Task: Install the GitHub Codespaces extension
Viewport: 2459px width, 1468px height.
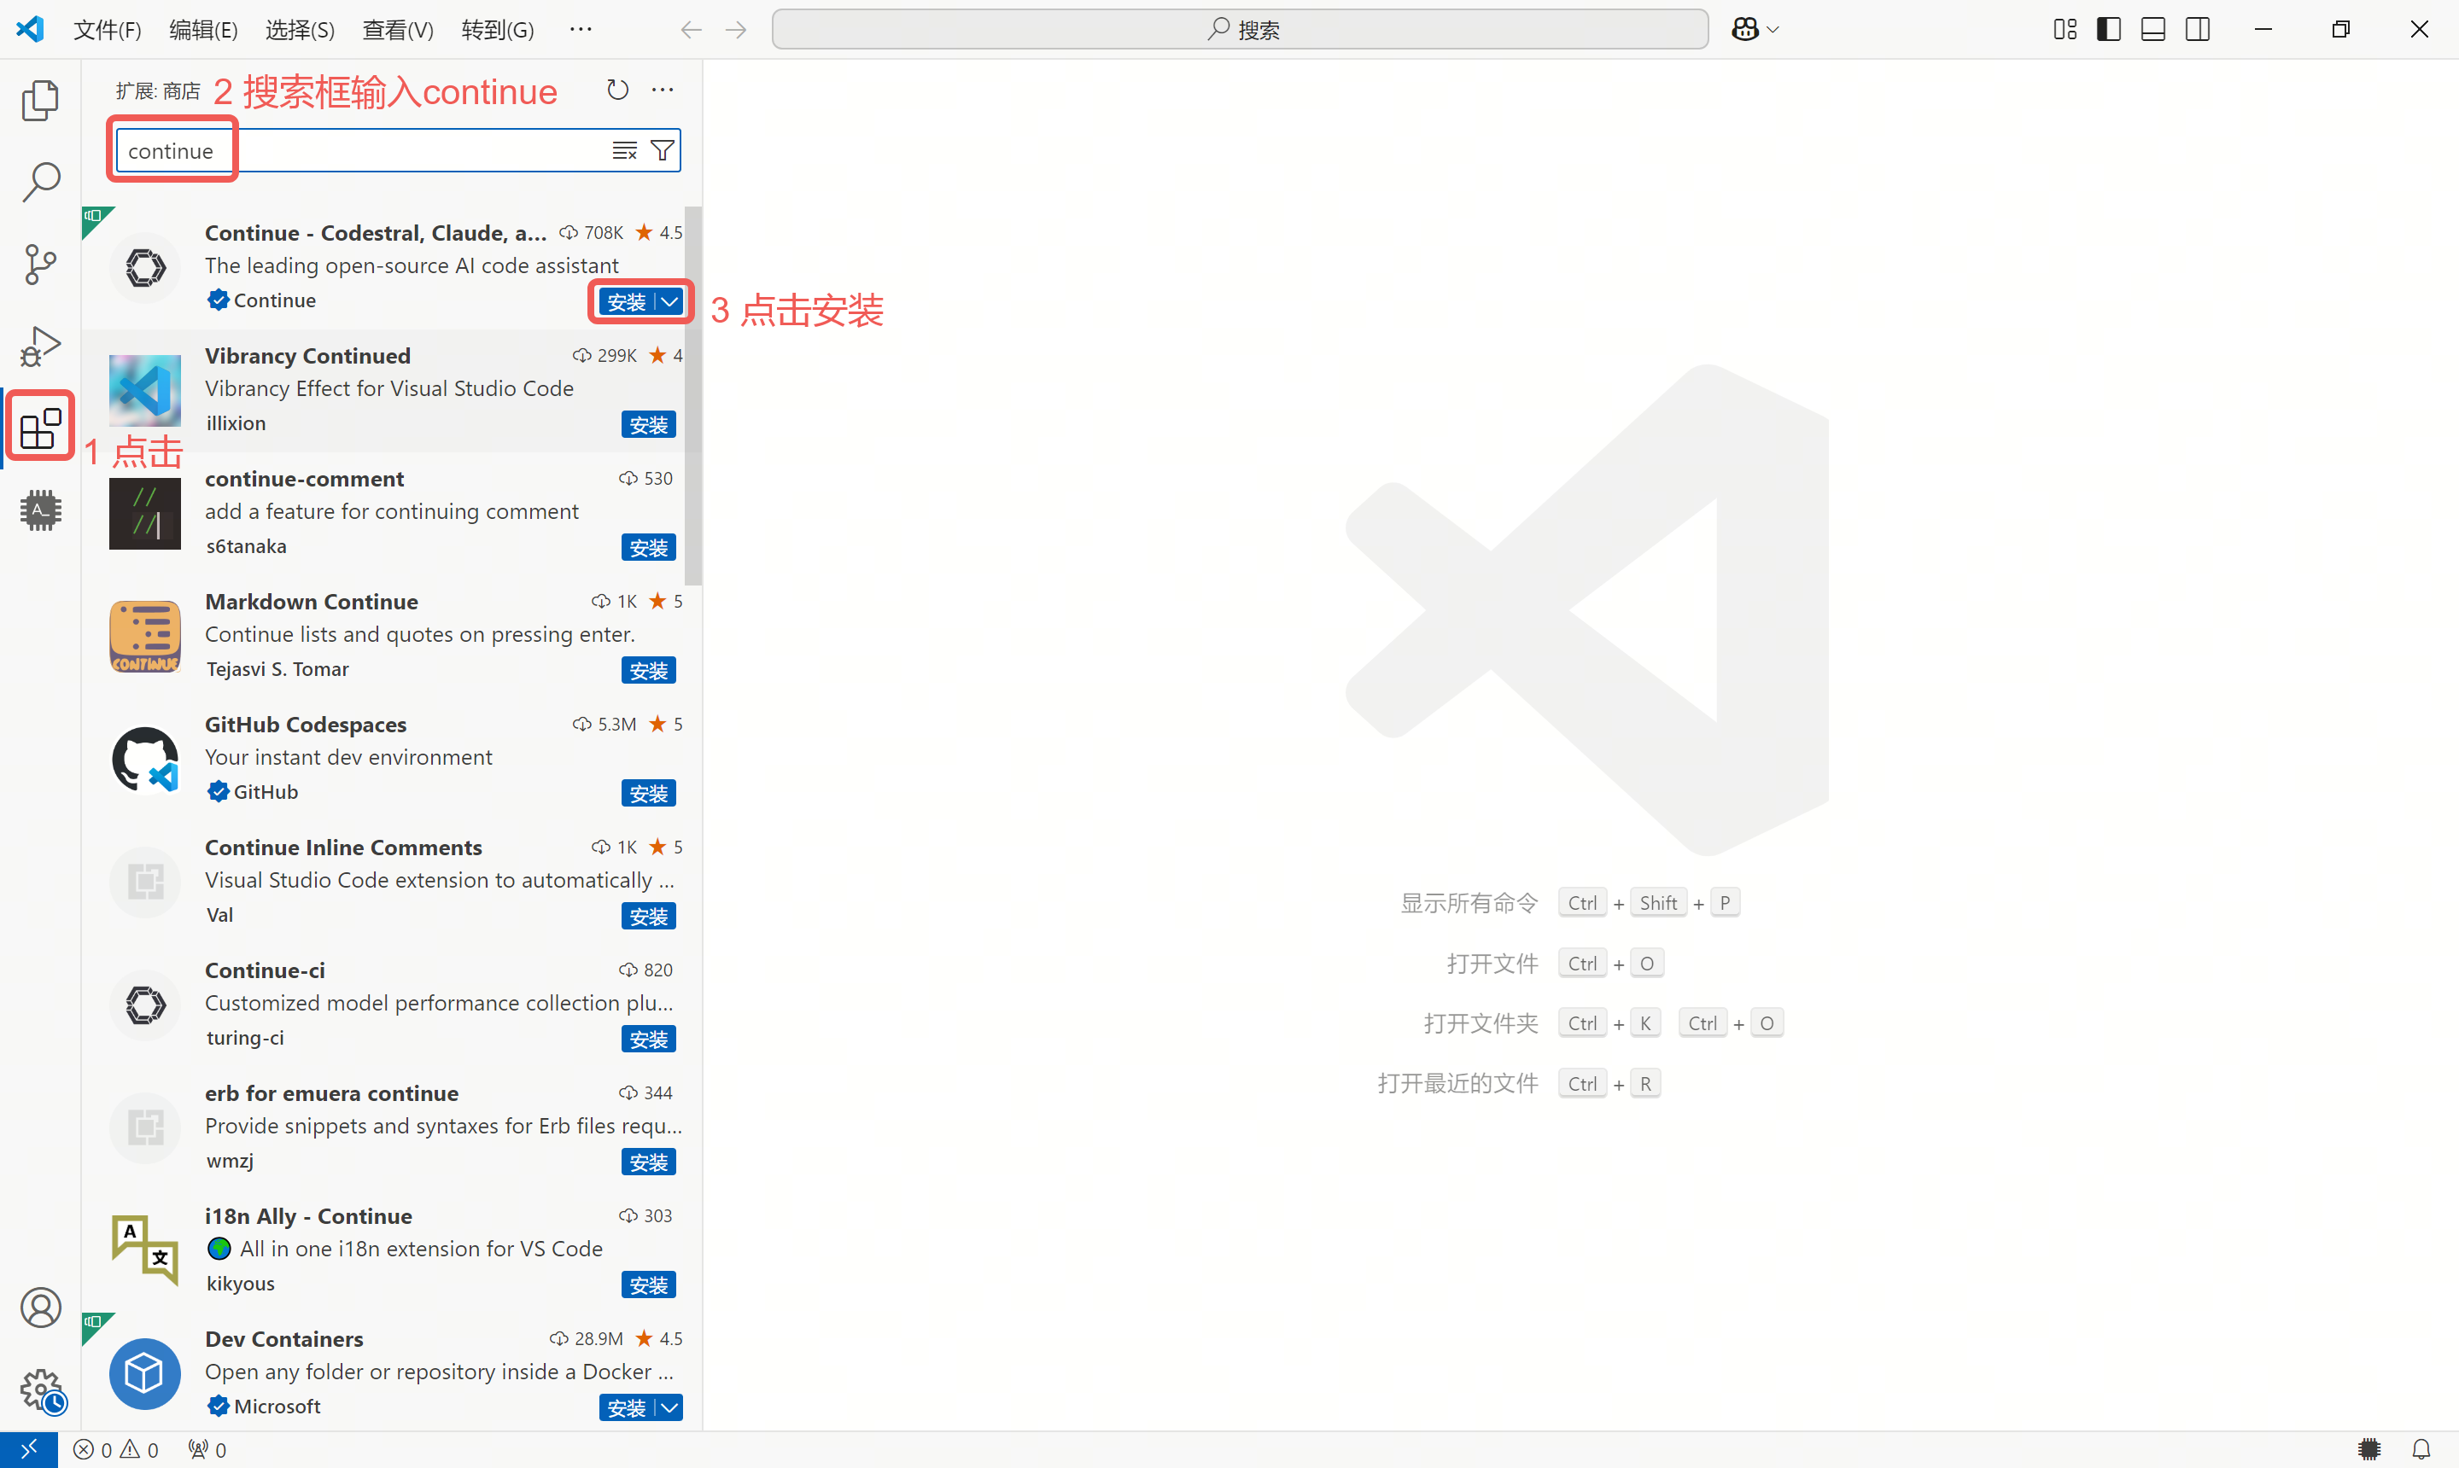Action: coord(648,794)
